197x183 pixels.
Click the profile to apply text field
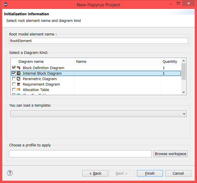[80, 154]
